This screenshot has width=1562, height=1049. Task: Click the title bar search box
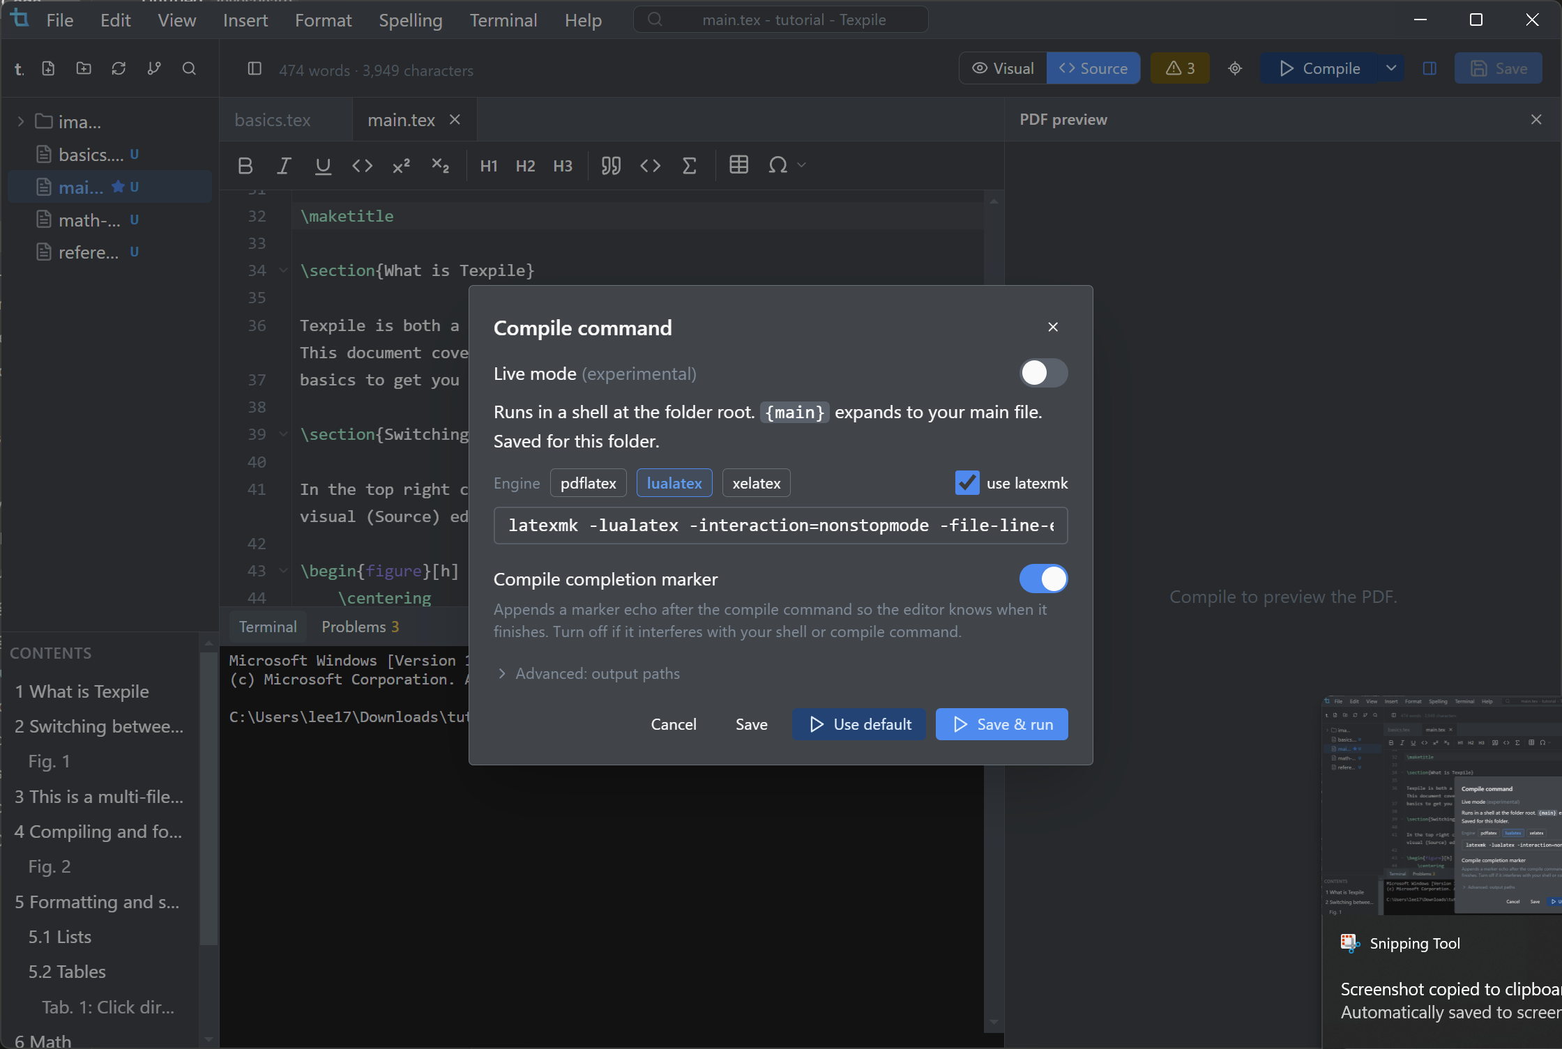point(781,20)
